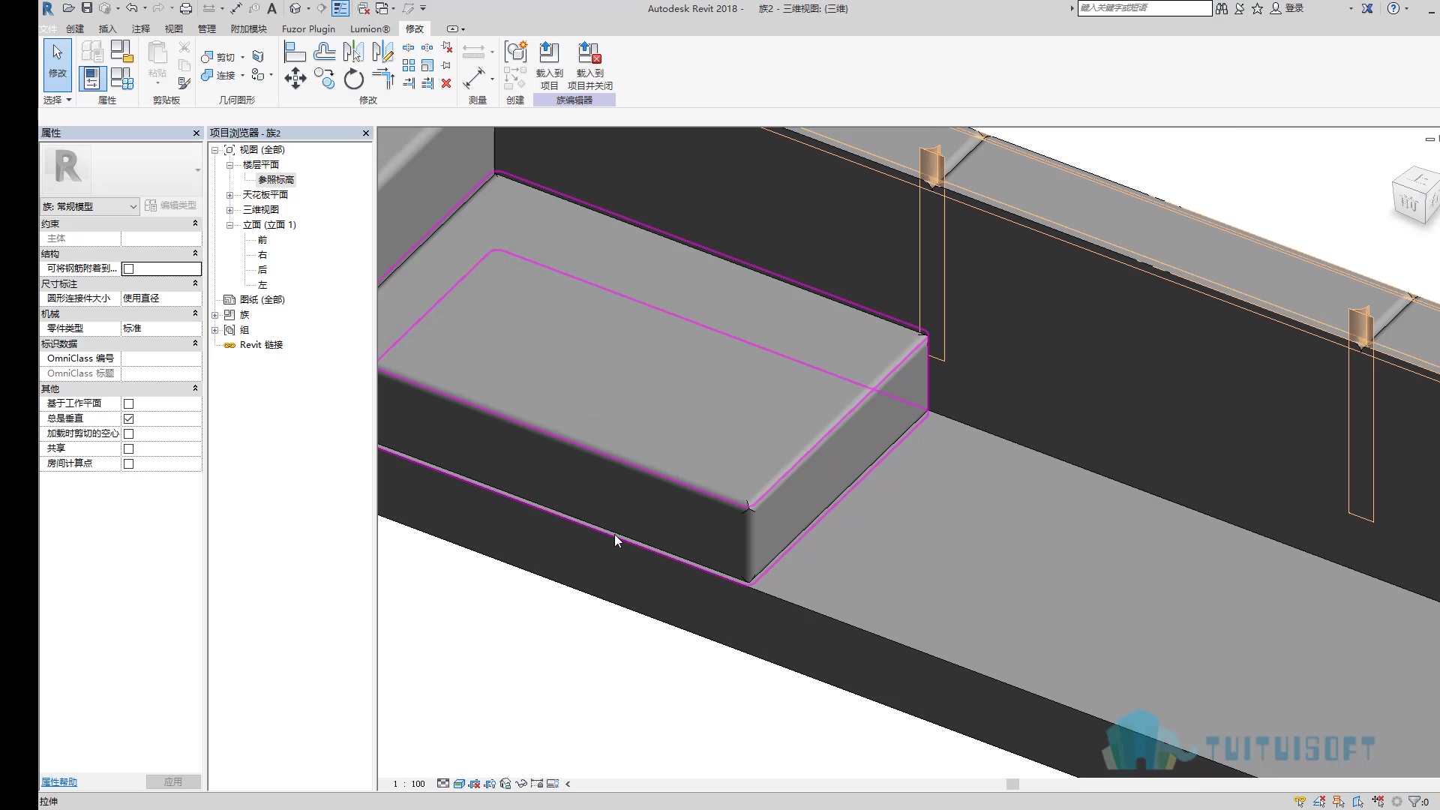Expand the 天花板平面 tree node

229,195
